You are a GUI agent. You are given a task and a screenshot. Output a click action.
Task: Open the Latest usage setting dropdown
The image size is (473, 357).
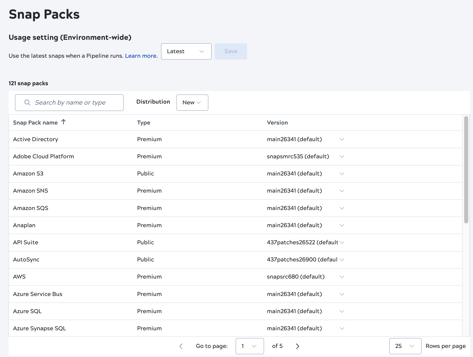coord(186,51)
